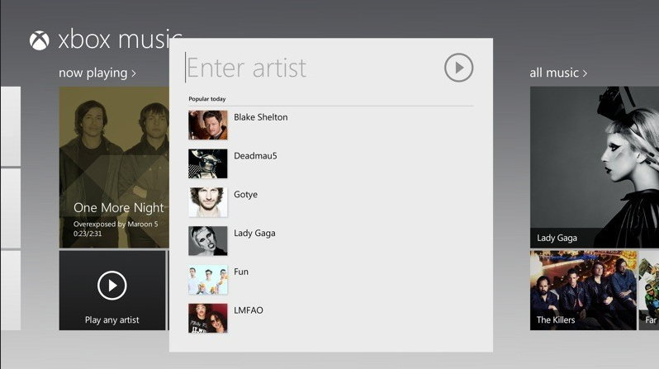Choose Deadmau5 artist name
The image size is (659, 369).
255,156
